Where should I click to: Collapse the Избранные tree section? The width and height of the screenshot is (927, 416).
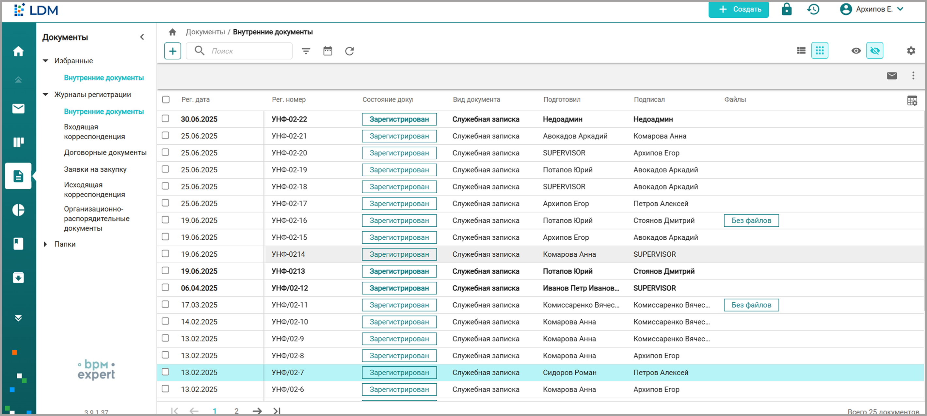46,60
